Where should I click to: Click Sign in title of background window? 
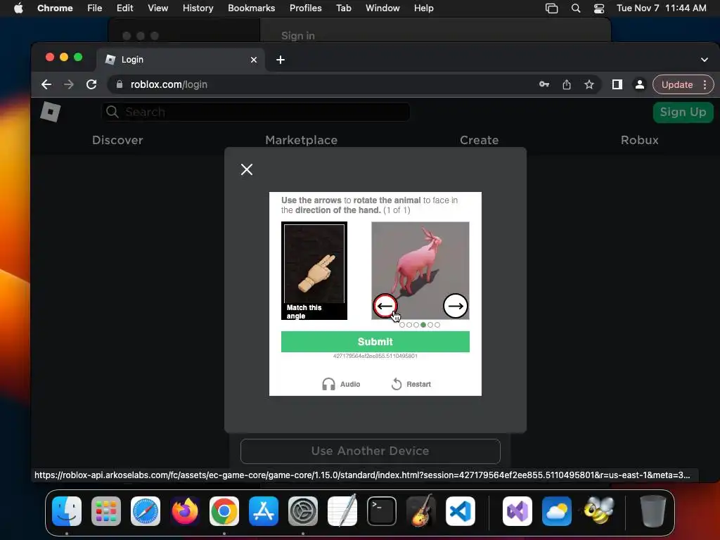coord(298,36)
